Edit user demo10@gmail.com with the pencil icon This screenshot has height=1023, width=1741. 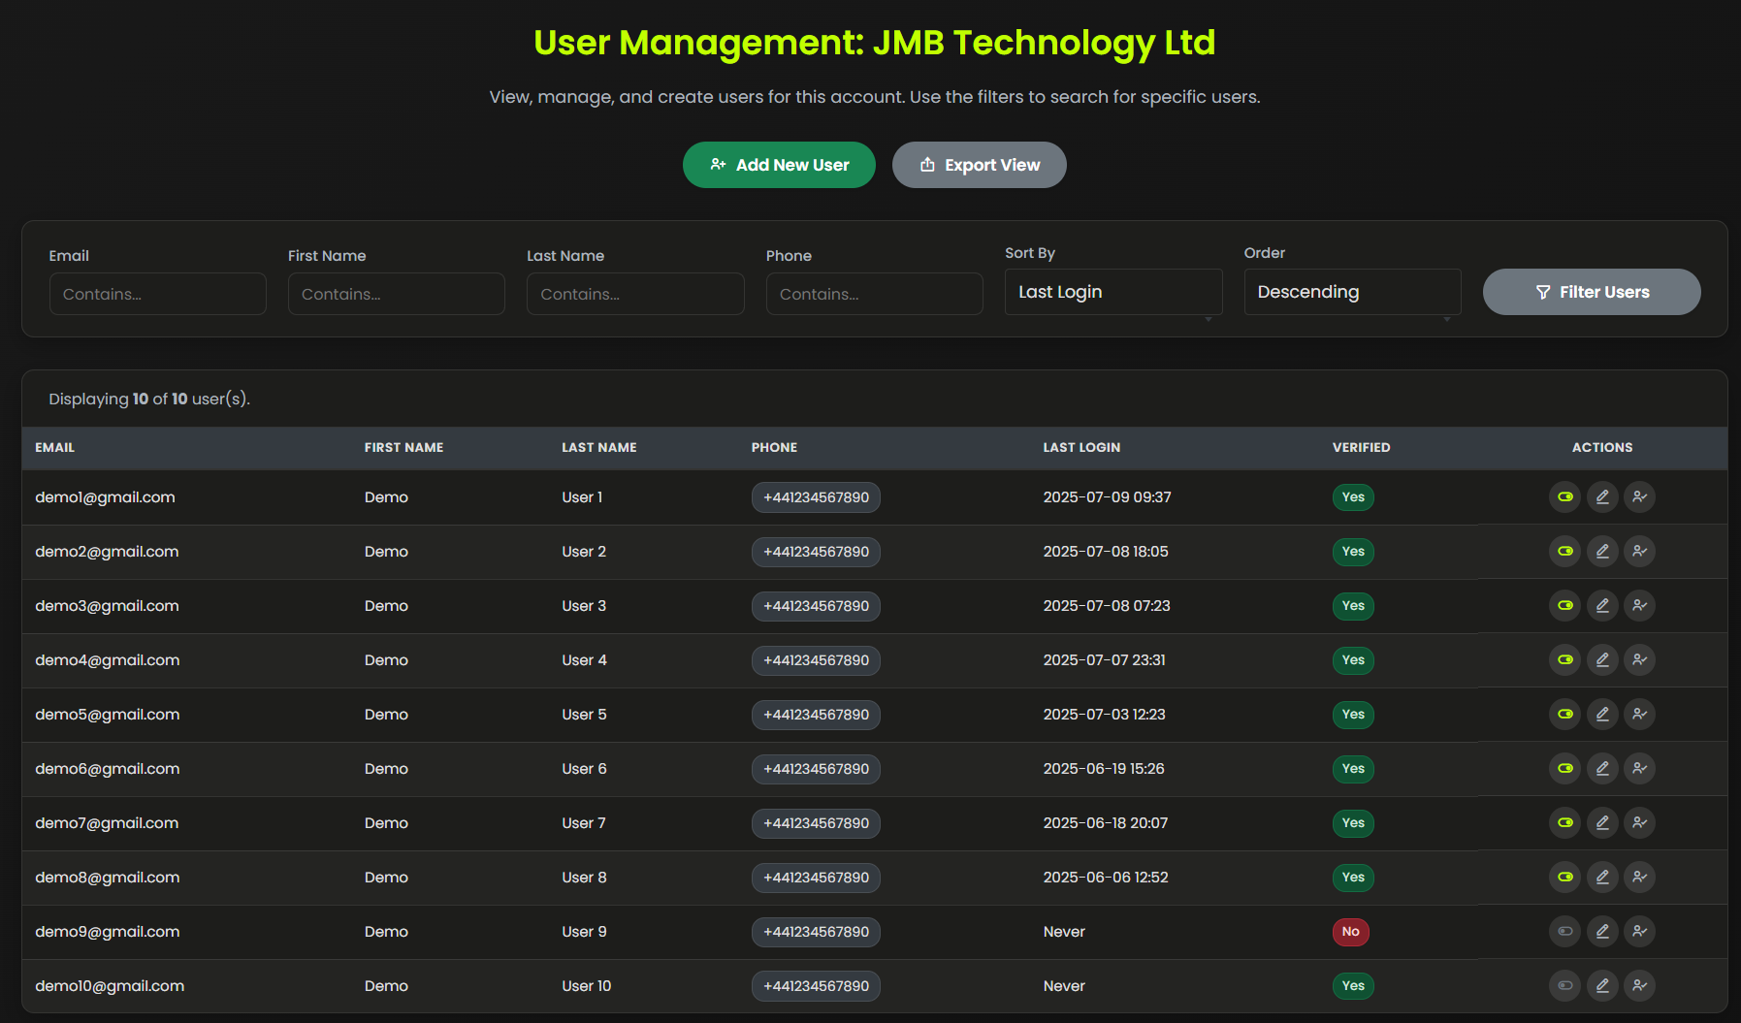1602,986
